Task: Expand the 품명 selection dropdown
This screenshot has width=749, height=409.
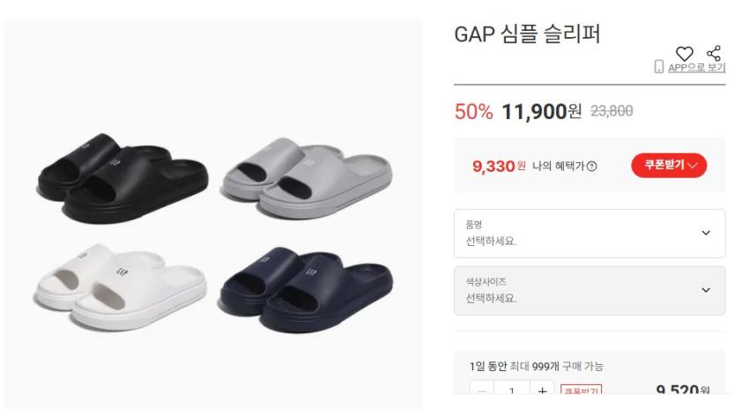Action: click(x=590, y=234)
